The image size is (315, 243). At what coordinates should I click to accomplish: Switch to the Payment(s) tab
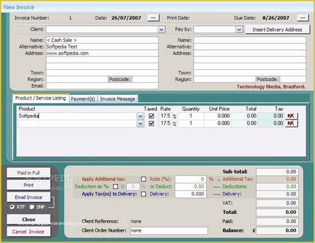click(83, 99)
